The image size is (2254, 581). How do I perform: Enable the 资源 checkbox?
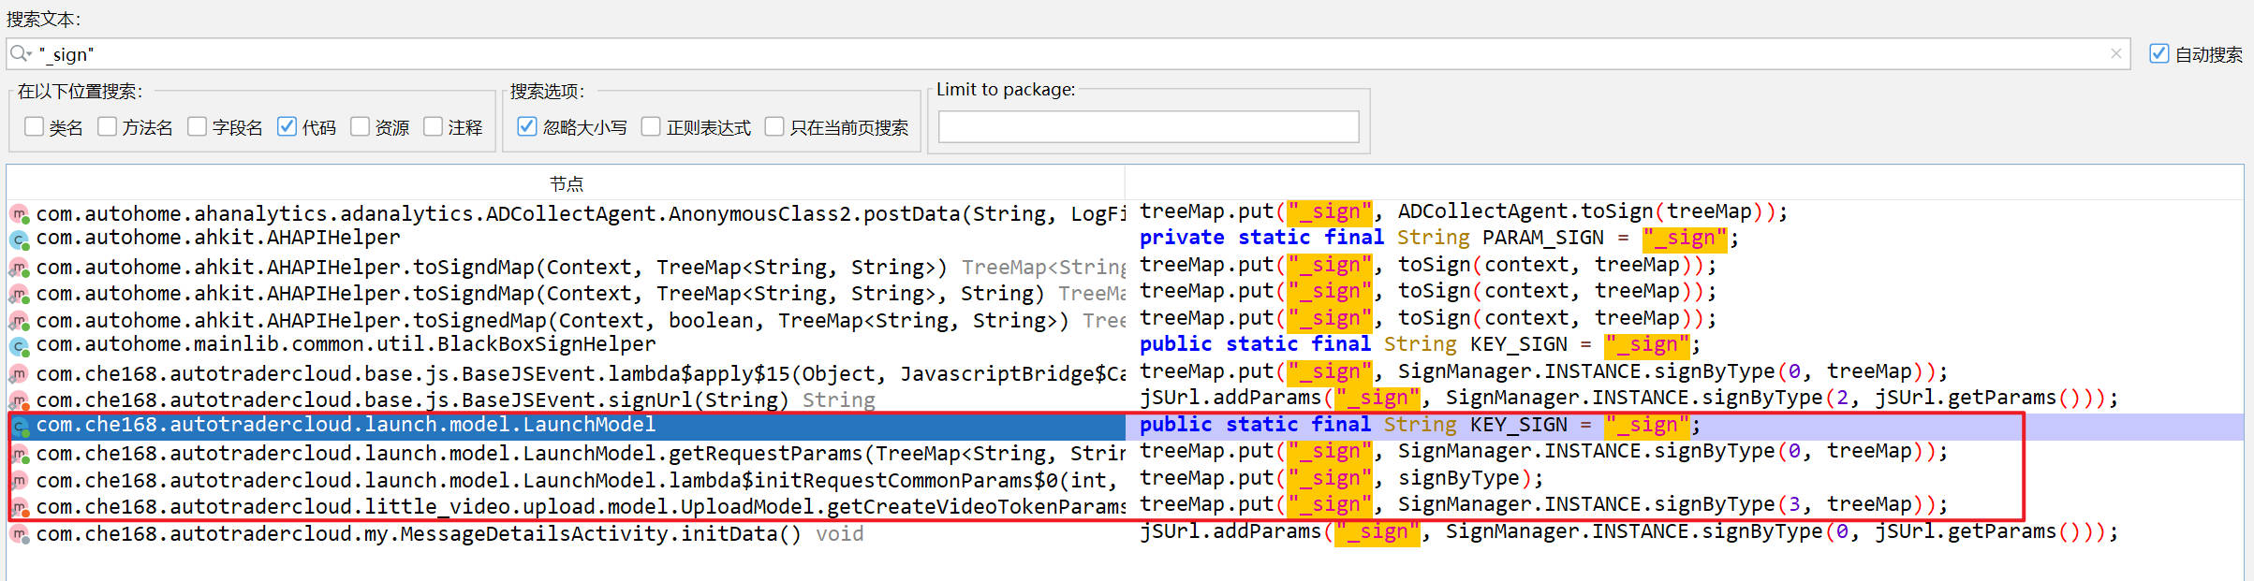tap(361, 126)
